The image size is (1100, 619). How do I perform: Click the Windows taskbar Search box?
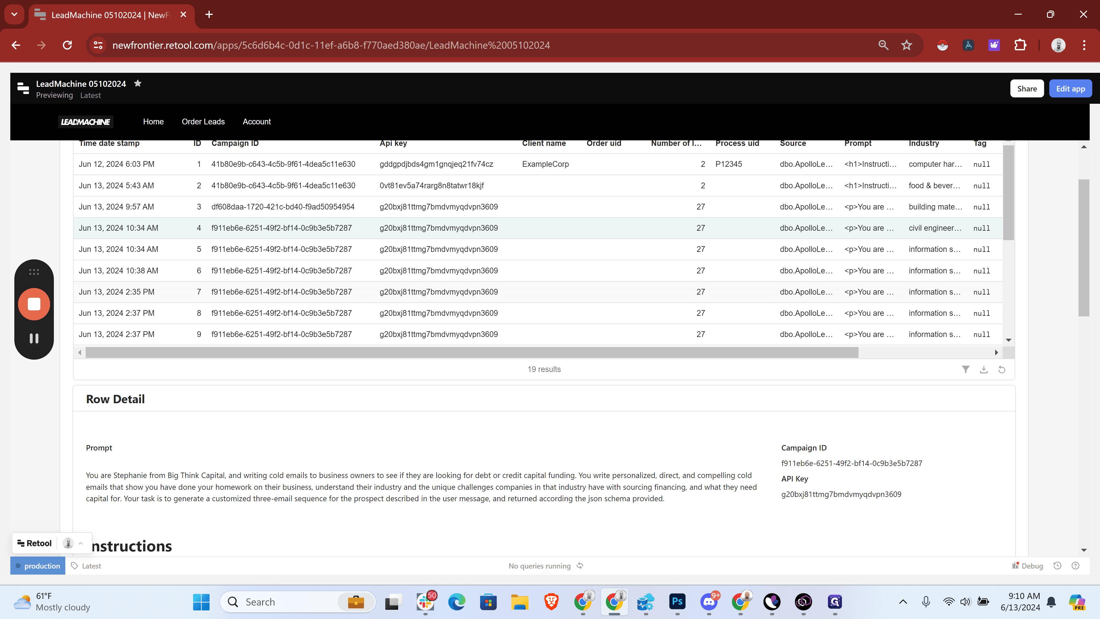click(x=298, y=602)
